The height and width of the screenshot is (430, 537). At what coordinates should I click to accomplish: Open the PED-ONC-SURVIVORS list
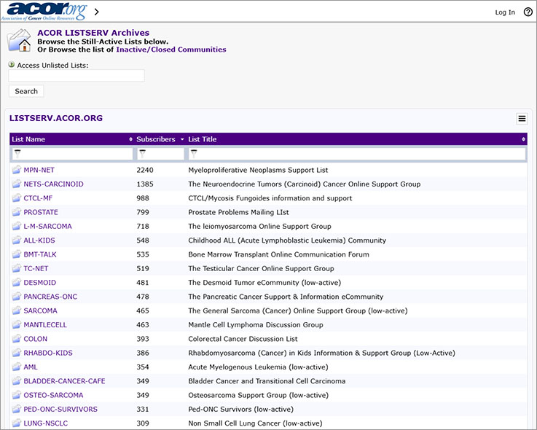pyautogui.click(x=60, y=409)
